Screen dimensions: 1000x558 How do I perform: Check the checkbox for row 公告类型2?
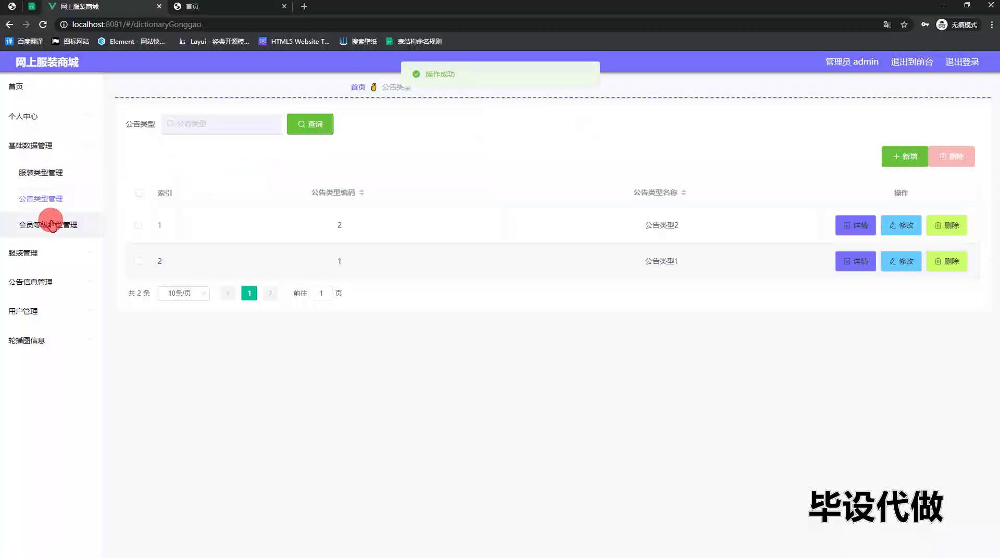[138, 225]
